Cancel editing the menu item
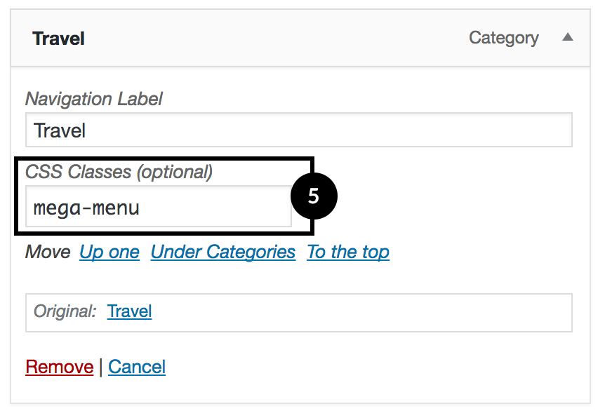605x418 pixels. [x=137, y=367]
